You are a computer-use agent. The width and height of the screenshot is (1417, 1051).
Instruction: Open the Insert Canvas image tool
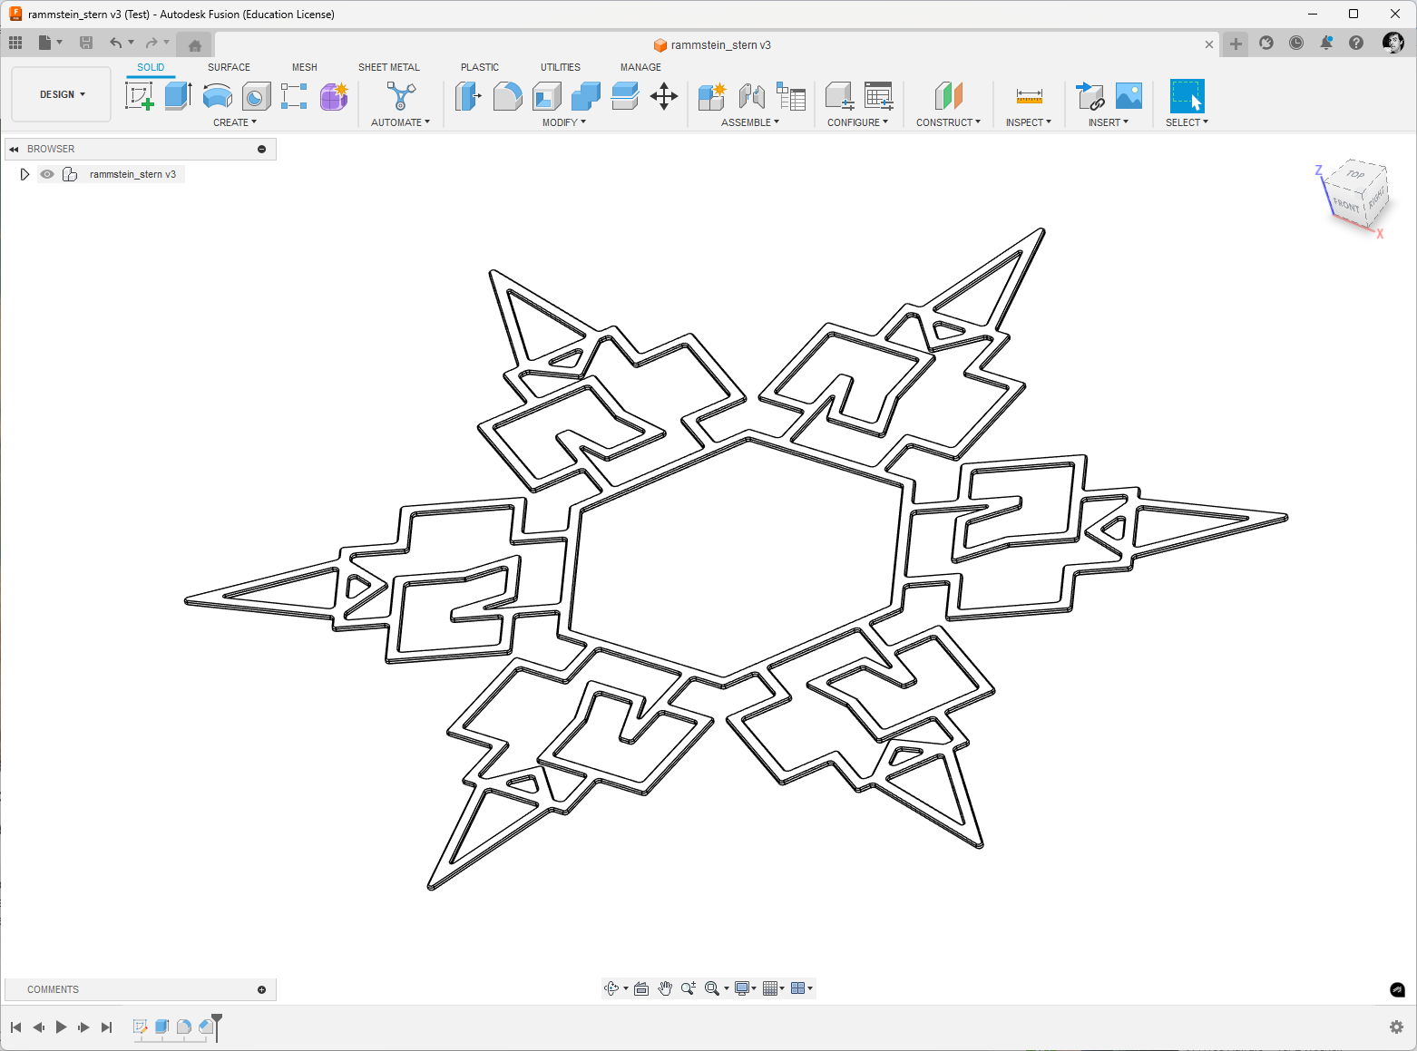1129,95
